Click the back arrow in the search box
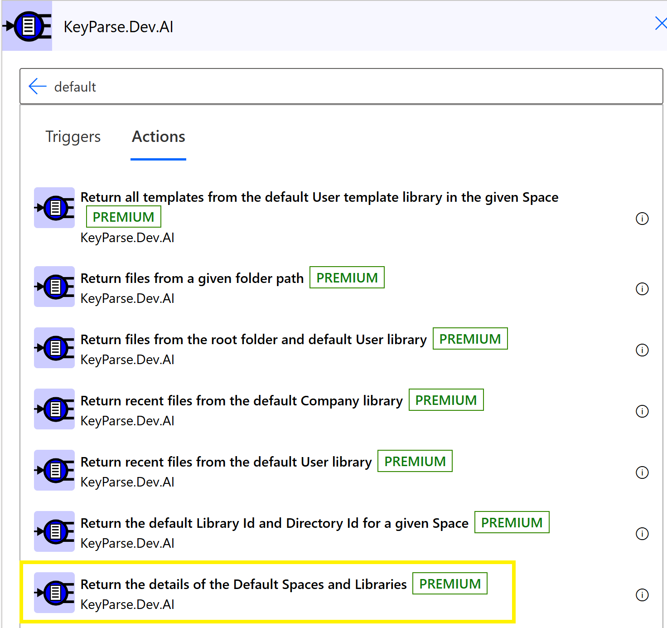The width and height of the screenshot is (667, 628). tap(38, 86)
